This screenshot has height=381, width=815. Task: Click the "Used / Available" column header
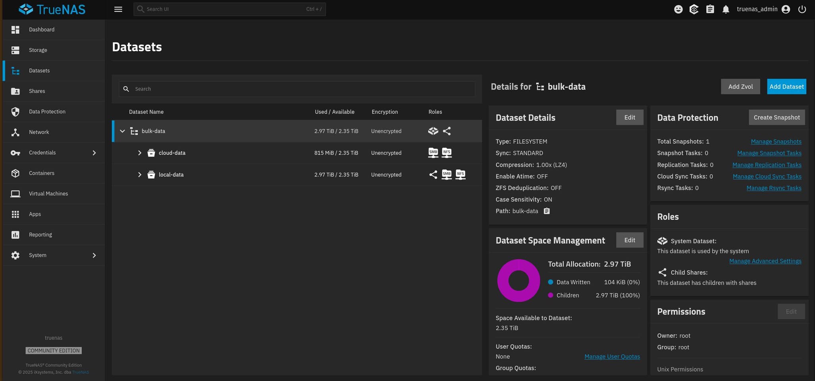click(335, 112)
